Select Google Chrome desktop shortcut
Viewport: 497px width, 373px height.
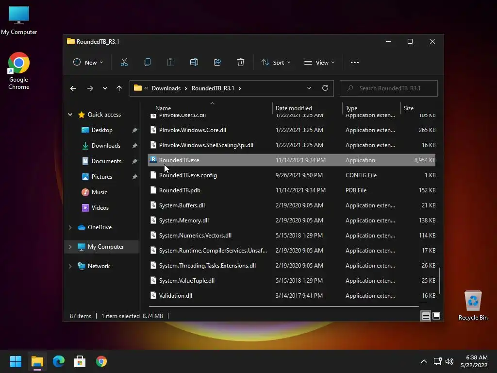[x=19, y=71]
